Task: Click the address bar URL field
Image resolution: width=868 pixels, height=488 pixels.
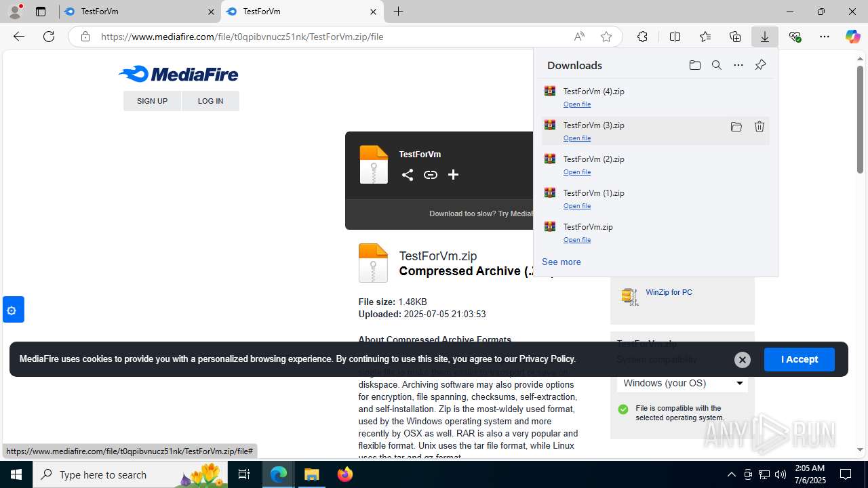Action: click(332, 37)
